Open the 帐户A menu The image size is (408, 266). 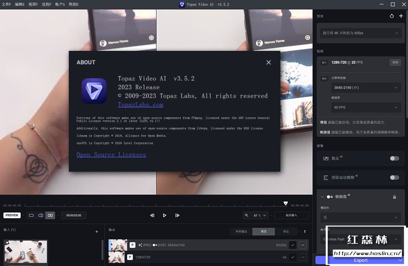click(x=60, y=4)
